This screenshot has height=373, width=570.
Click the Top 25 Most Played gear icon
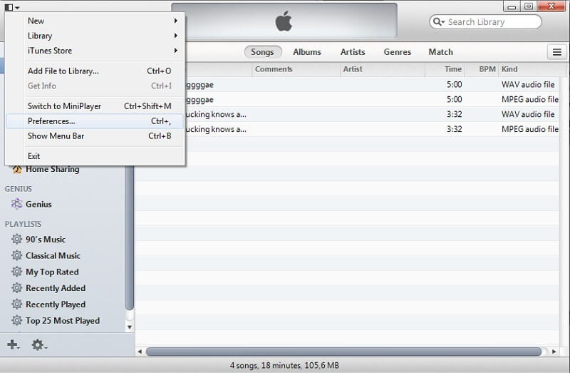pyautogui.click(x=16, y=321)
